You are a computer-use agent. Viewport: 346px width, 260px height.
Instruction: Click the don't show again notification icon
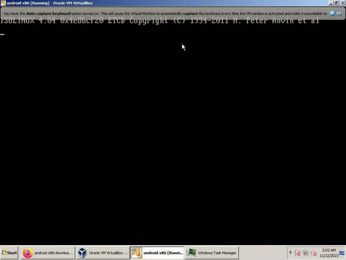[x=339, y=13]
